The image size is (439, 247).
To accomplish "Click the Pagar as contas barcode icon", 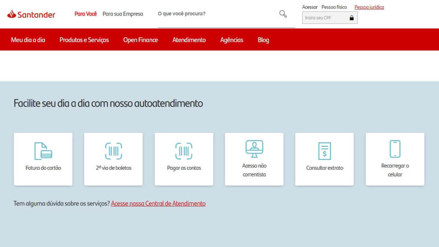I will click(183, 151).
